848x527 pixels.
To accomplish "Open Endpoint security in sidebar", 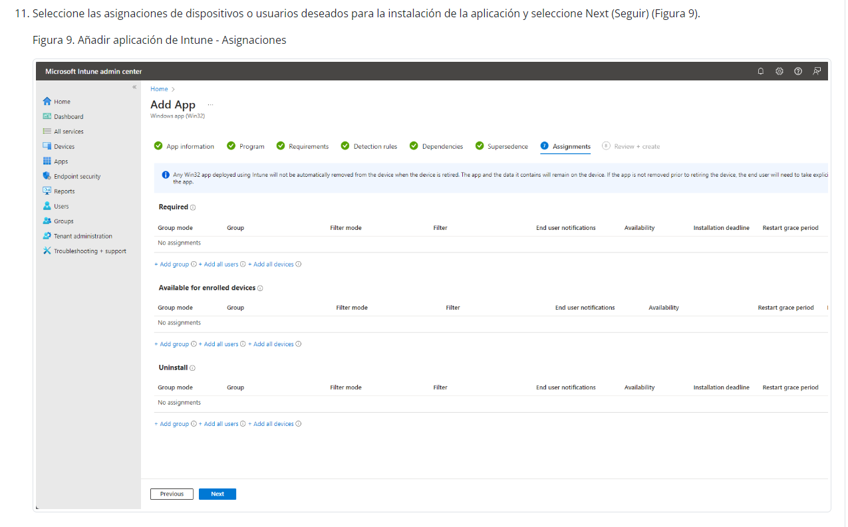I will coord(72,176).
